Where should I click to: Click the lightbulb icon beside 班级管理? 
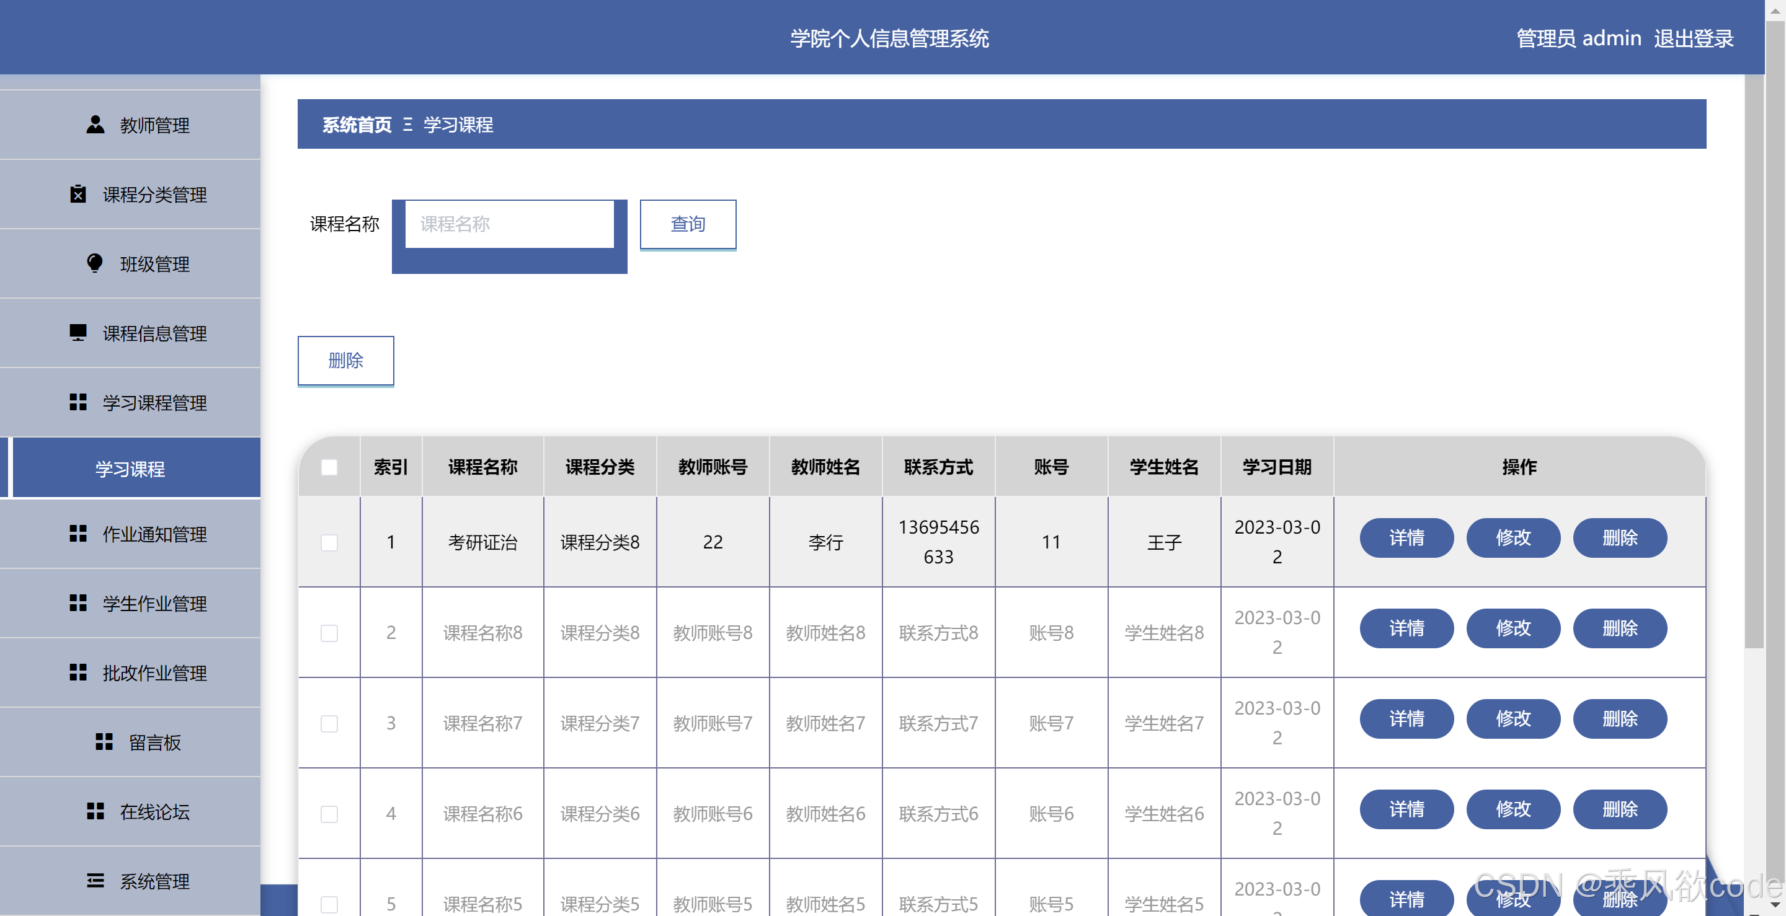click(95, 263)
